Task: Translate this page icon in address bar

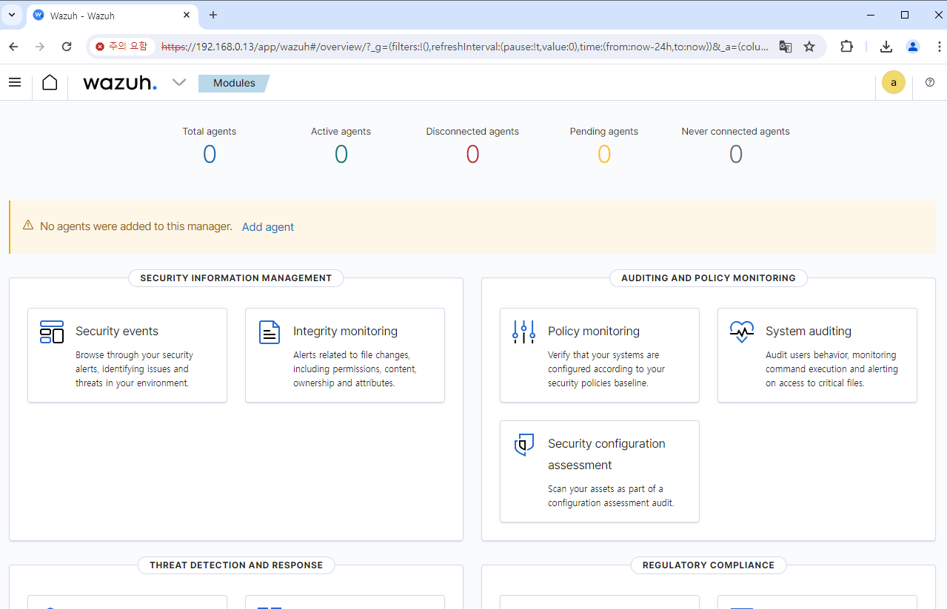Action: pyautogui.click(x=786, y=47)
